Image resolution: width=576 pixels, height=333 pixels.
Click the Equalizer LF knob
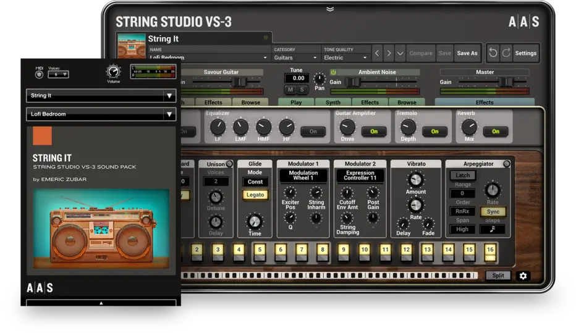[x=218, y=127]
